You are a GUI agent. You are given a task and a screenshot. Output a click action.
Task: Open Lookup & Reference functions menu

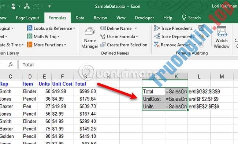coord(51,28)
